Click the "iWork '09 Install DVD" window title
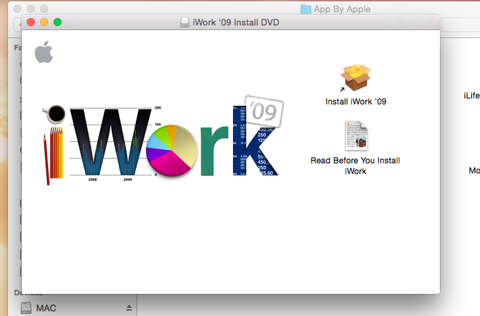The image size is (480, 316). pyautogui.click(x=236, y=23)
